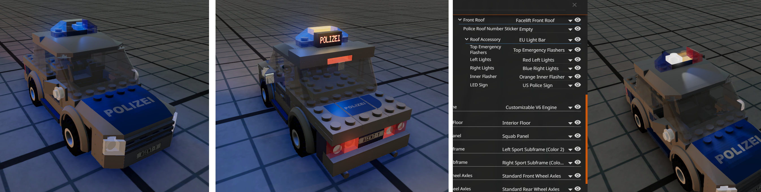Select the Right Lights row label
761x192 pixels.
[x=482, y=68]
